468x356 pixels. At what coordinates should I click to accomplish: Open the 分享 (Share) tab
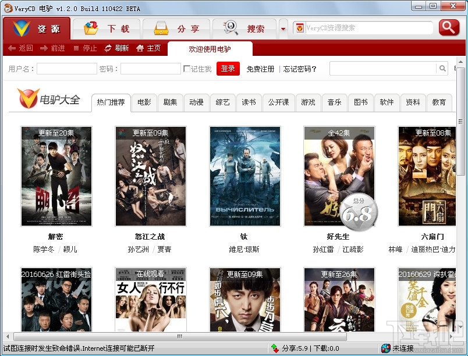point(176,29)
